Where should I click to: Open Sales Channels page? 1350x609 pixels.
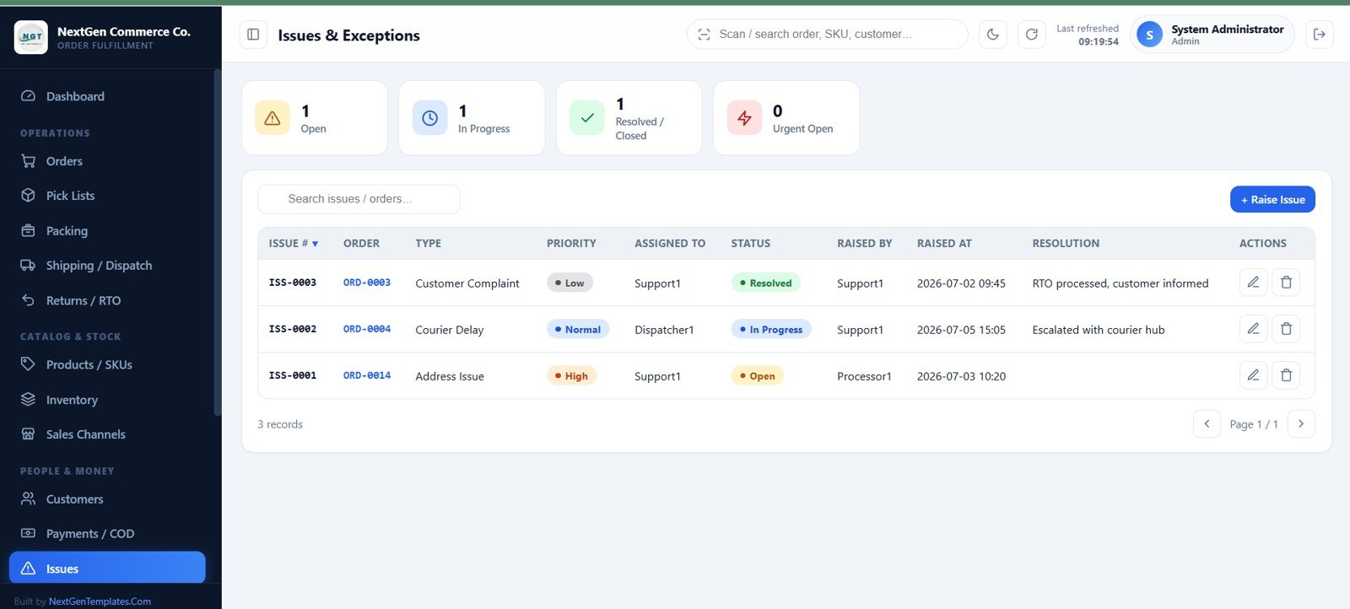pos(107,434)
